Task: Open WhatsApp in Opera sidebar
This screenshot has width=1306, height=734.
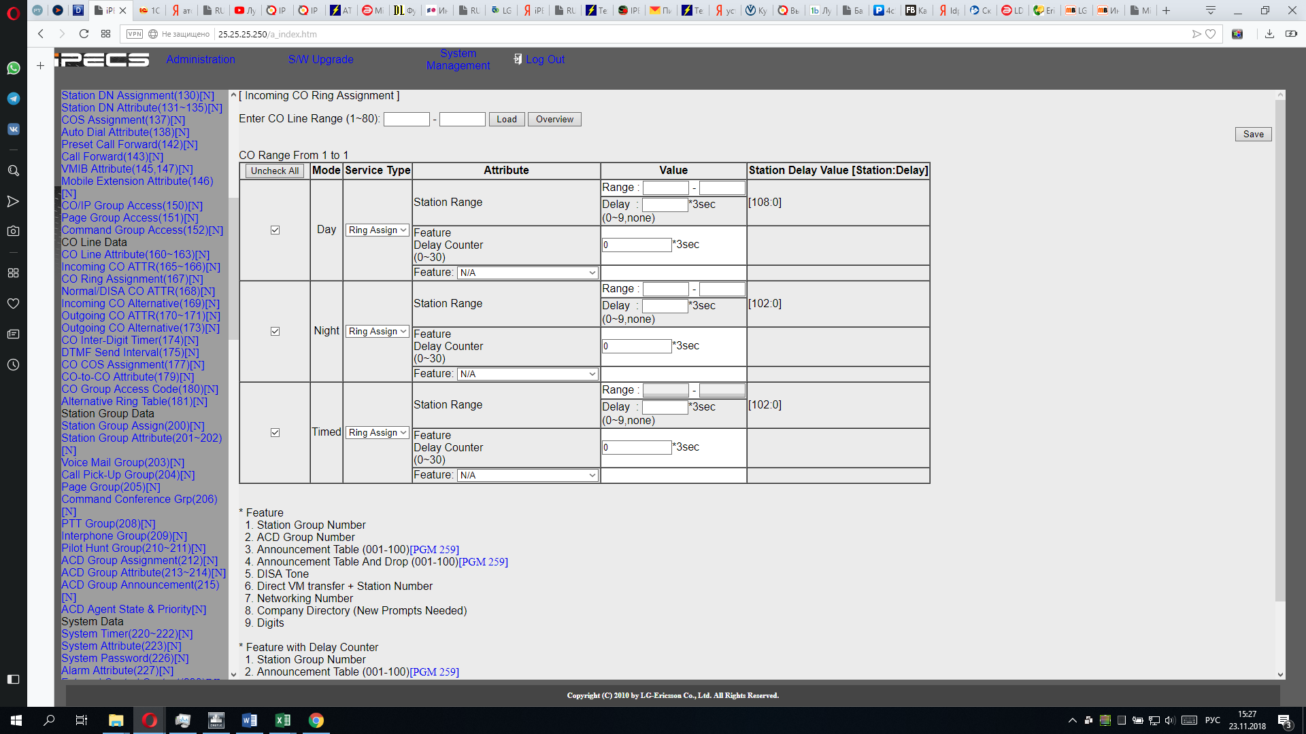Action: pos(14,68)
